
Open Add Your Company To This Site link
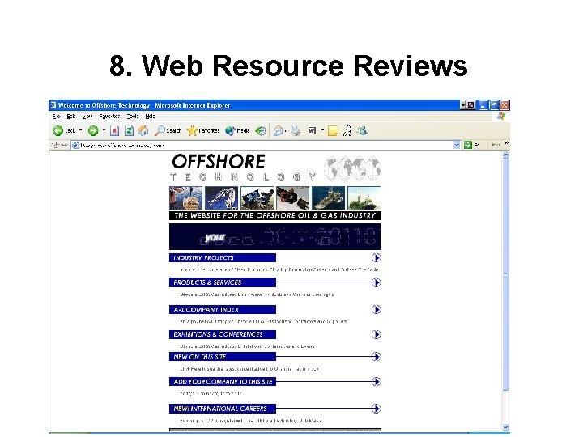pos(223,382)
